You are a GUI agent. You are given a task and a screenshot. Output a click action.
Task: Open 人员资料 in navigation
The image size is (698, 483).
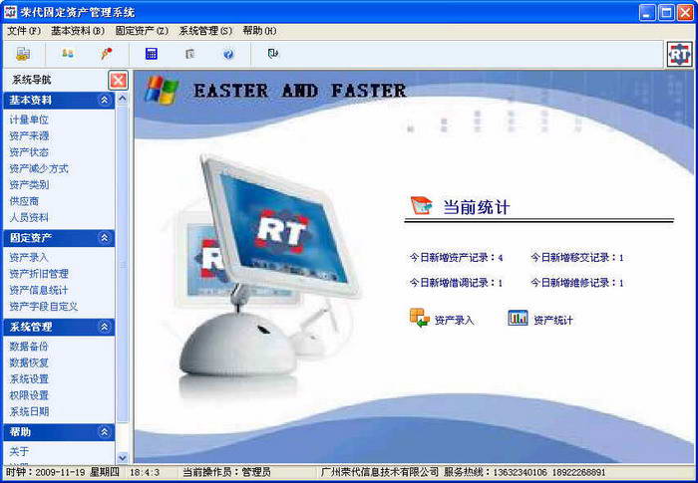pyautogui.click(x=29, y=217)
